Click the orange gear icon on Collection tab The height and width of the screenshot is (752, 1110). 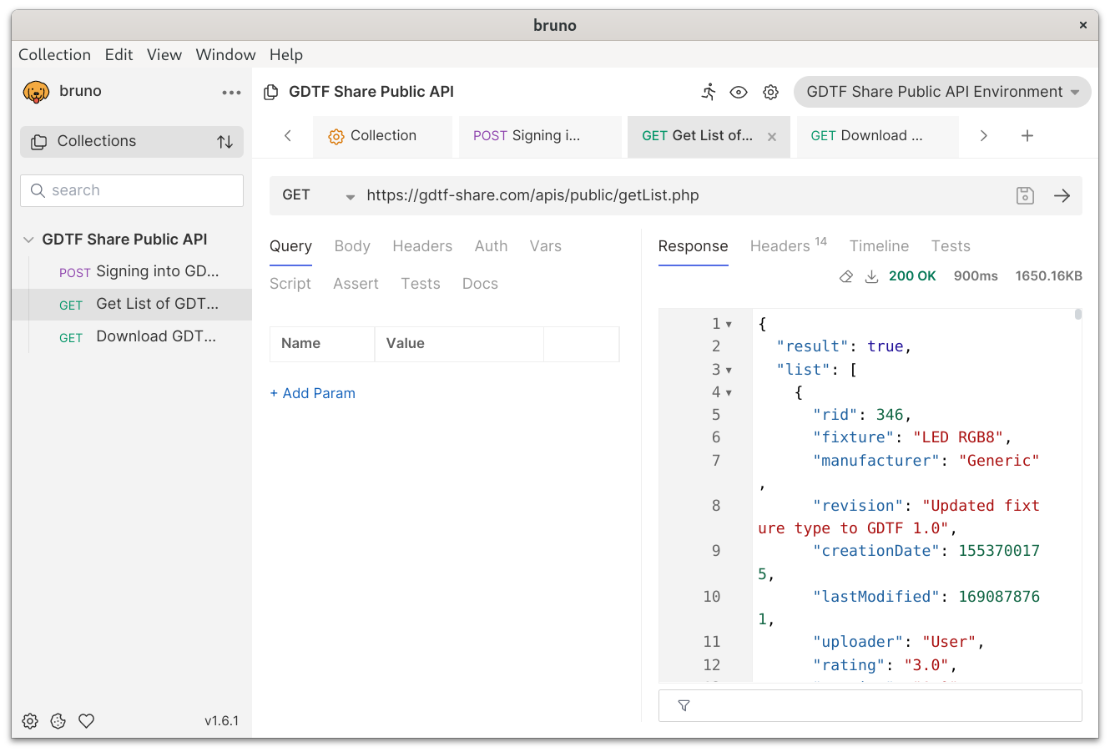(x=336, y=136)
